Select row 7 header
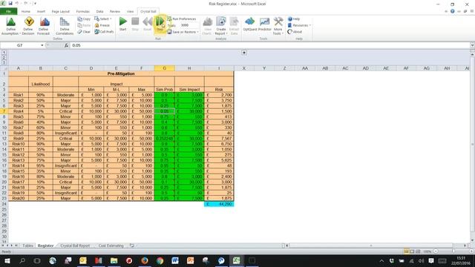 [4, 111]
